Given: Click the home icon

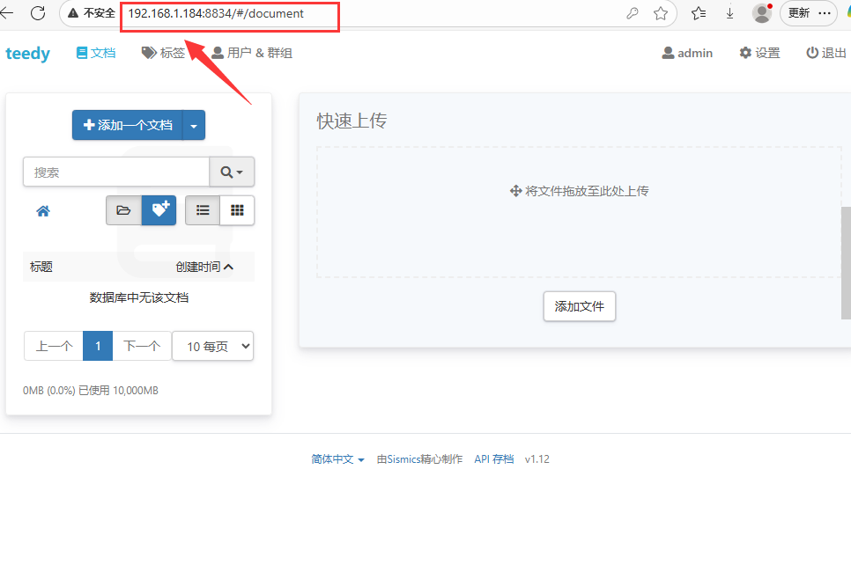Looking at the screenshot, I should pos(43,211).
